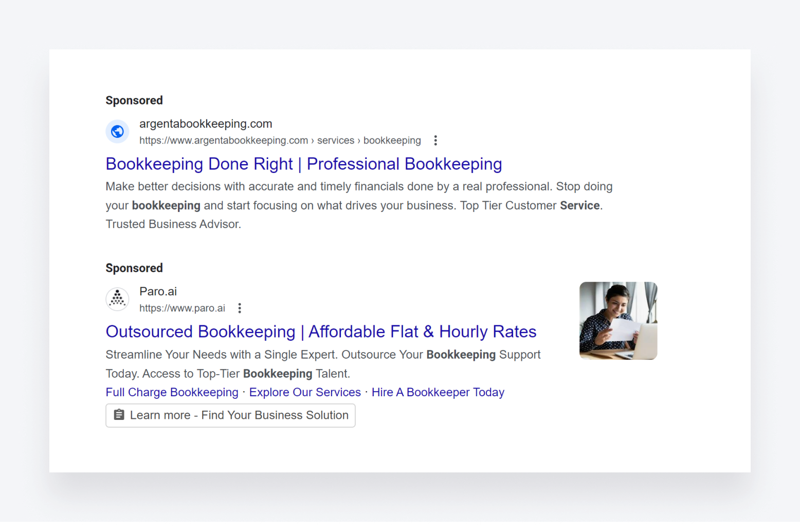Click the globe favicon beside argentabookkeeping.com
The width and height of the screenshot is (800, 528).
coord(117,132)
